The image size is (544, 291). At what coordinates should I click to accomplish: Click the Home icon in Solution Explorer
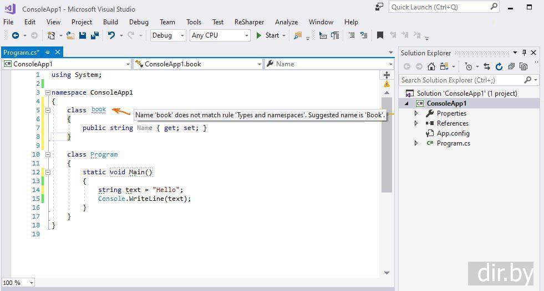point(431,66)
